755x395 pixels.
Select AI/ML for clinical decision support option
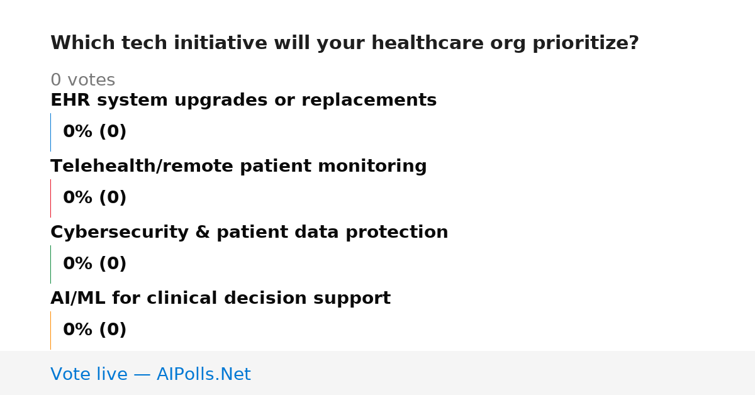click(220, 299)
